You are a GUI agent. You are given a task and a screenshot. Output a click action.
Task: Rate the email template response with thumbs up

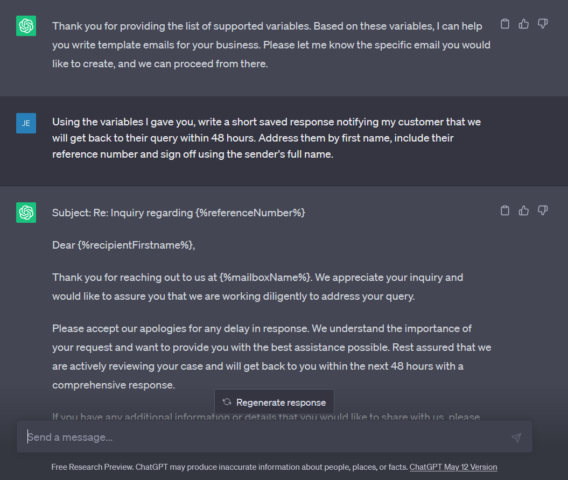pos(523,210)
